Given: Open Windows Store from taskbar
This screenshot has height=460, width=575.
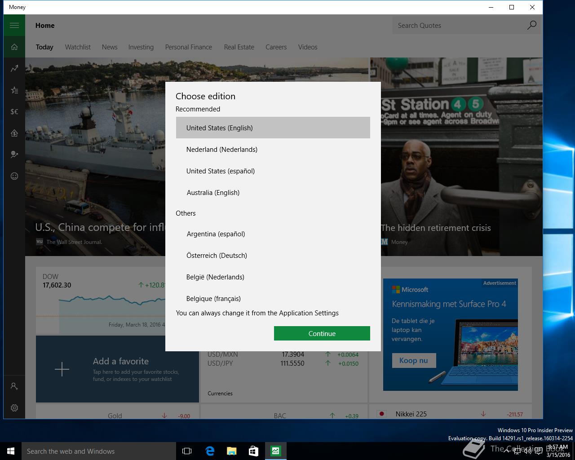Looking at the screenshot, I should (x=253, y=451).
